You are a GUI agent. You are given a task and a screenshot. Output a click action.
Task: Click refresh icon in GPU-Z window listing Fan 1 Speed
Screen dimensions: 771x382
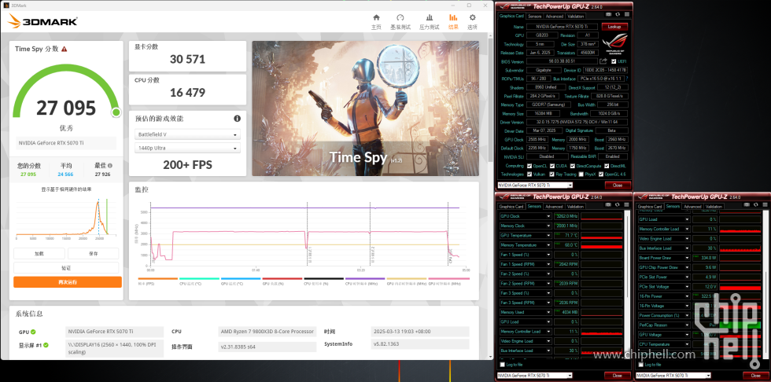click(618, 206)
